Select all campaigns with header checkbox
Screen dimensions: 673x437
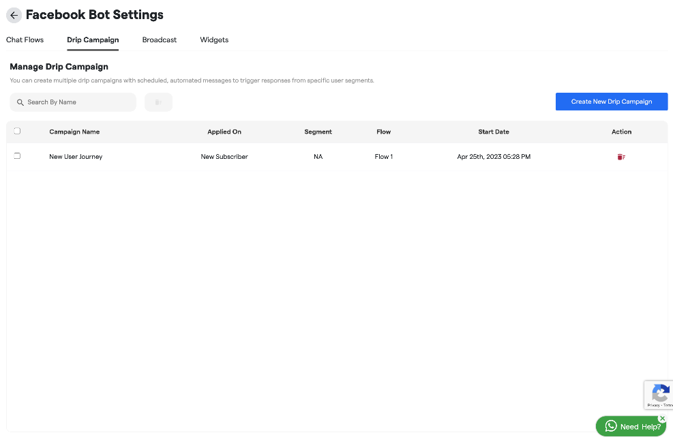point(17,132)
